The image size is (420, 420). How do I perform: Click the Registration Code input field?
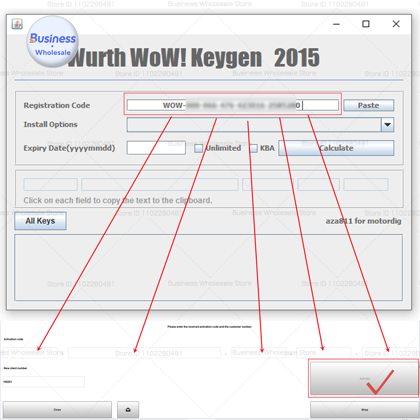(233, 105)
